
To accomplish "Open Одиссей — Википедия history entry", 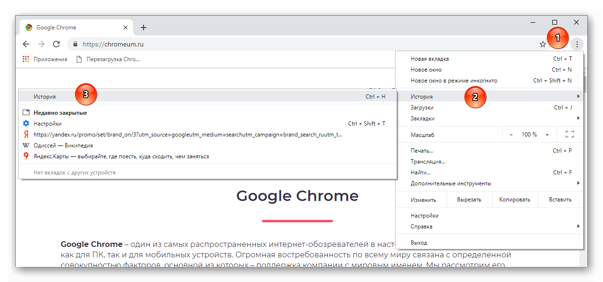I will [207, 146].
